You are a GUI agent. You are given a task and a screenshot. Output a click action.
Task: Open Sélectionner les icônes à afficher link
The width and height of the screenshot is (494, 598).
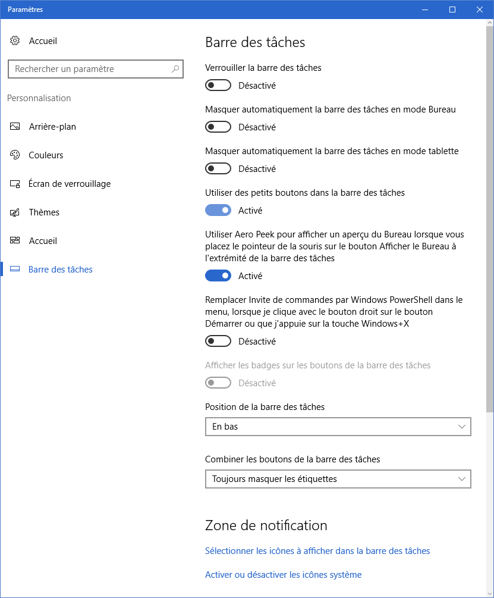tap(317, 551)
